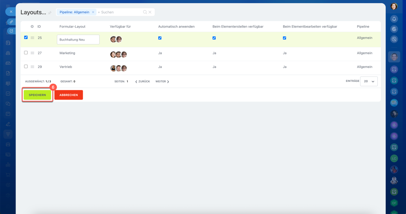Open grid settings gear icon

[x=32, y=27]
